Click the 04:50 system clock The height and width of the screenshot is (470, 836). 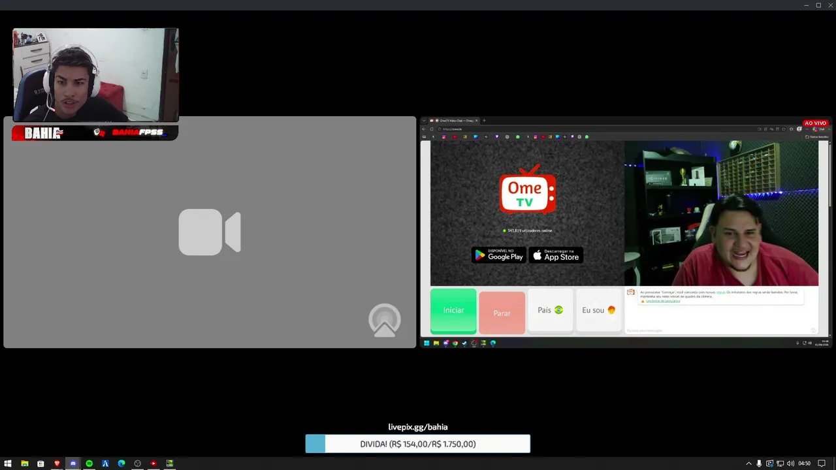804,463
